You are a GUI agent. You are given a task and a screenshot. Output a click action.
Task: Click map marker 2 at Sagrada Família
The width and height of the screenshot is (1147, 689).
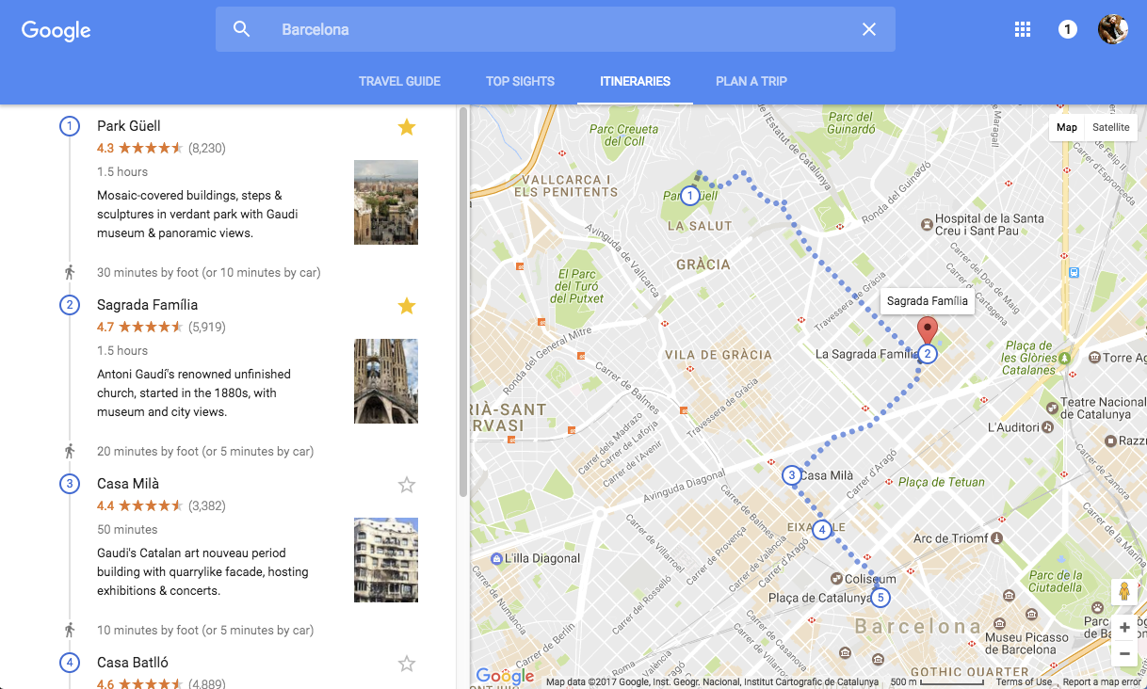928,354
